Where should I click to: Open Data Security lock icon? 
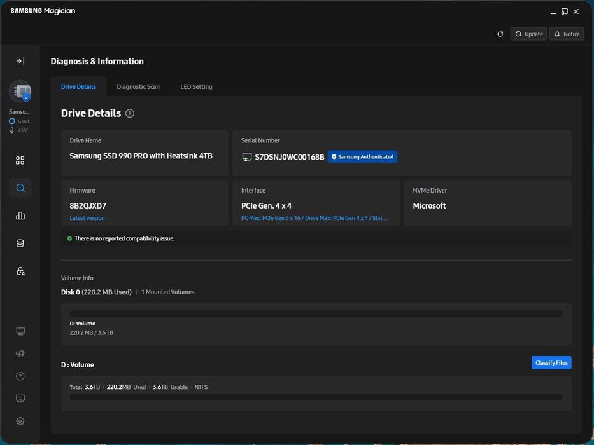coord(20,271)
